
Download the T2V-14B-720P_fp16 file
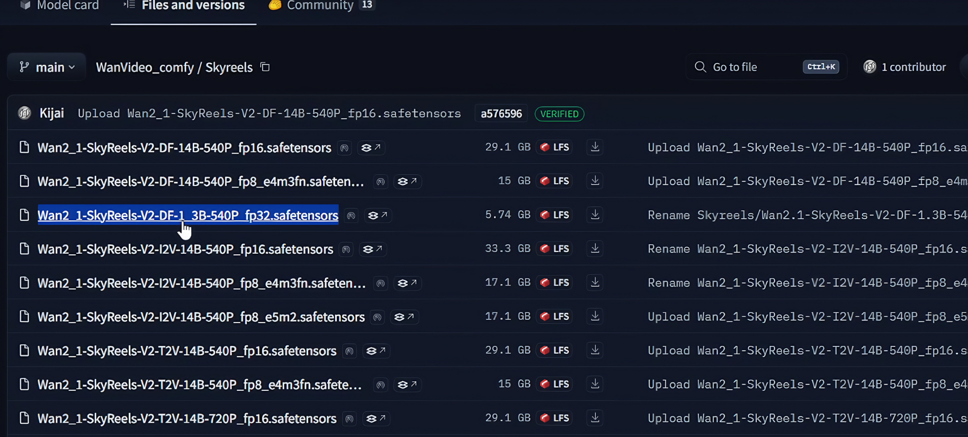[595, 418]
